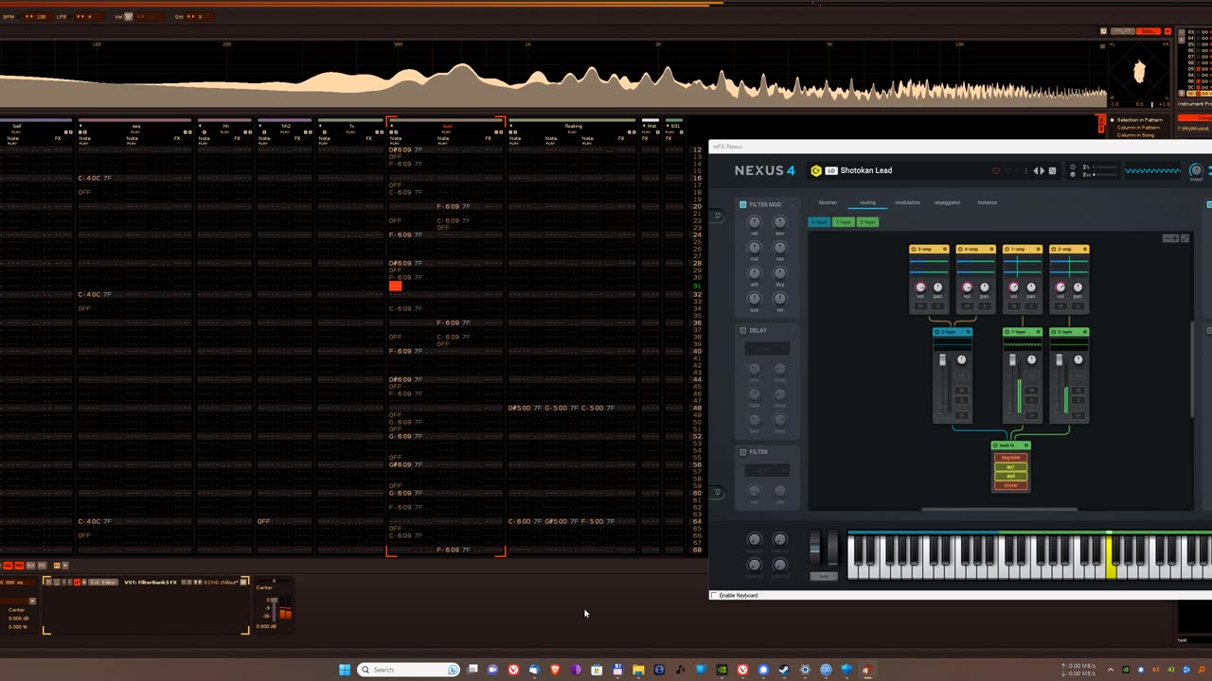Open the Shotokan Lead preset name
Viewport: 1212px width, 681px height.
tap(866, 171)
